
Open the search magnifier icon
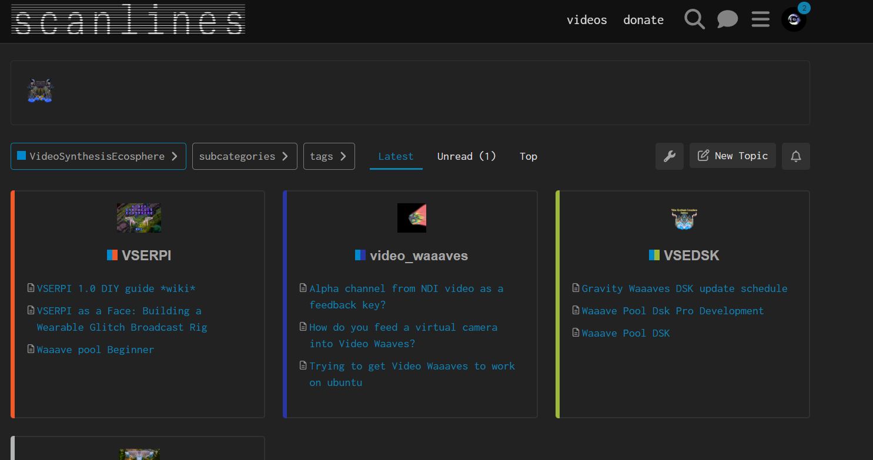pyautogui.click(x=694, y=19)
